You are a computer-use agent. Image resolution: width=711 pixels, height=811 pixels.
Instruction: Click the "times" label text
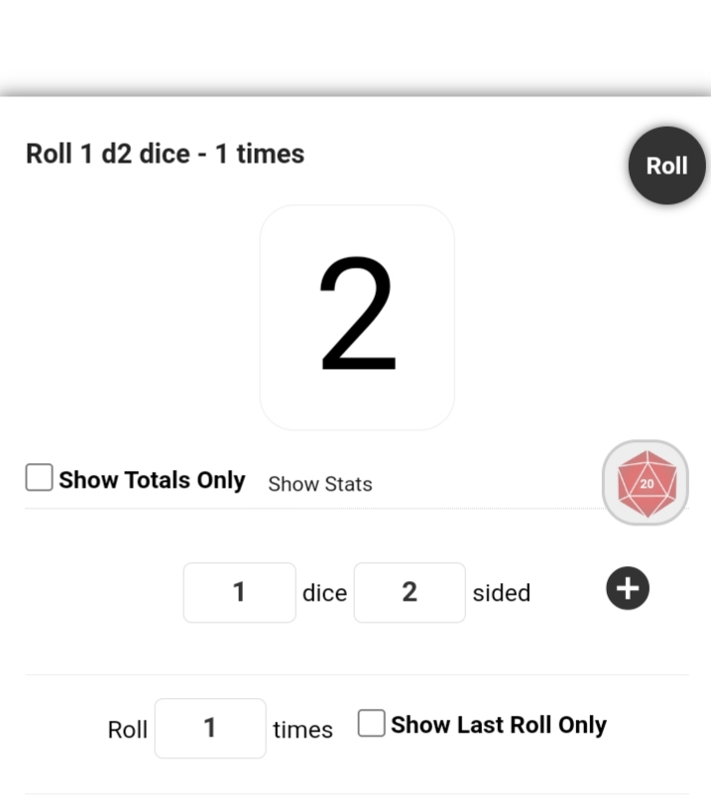click(x=302, y=730)
